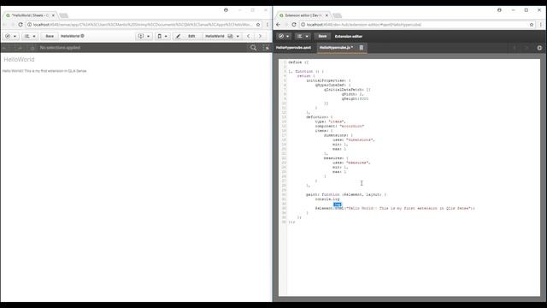Close the Extension editor browser tab
The width and height of the screenshot is (547, 308).
pyautogui.click(x=326, y=15)
